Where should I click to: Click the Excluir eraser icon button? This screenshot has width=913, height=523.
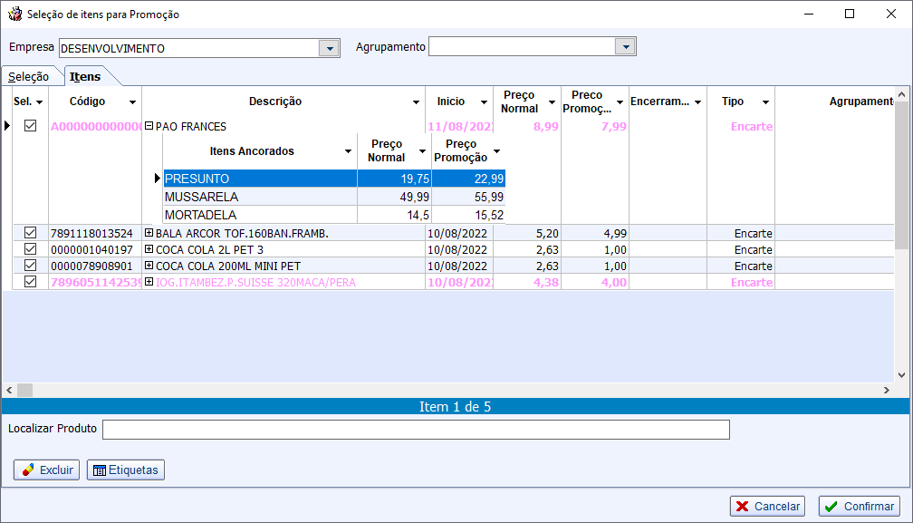pos(46,470)
